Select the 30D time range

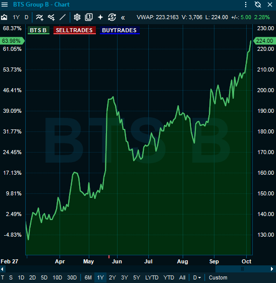tap(72, 277)
